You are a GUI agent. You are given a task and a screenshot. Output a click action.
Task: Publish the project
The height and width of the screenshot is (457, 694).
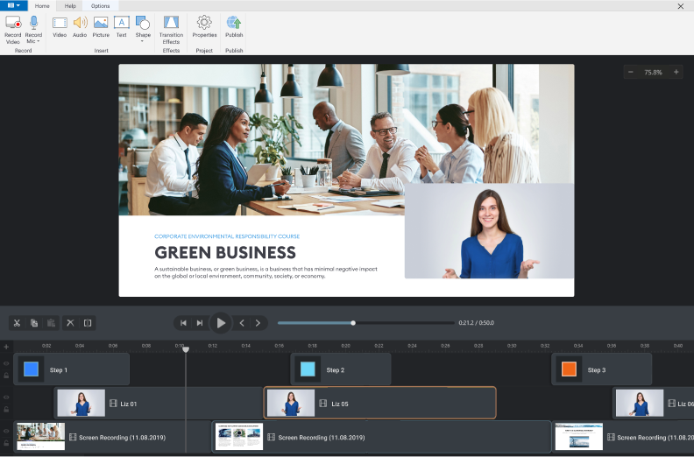[234, 27]
